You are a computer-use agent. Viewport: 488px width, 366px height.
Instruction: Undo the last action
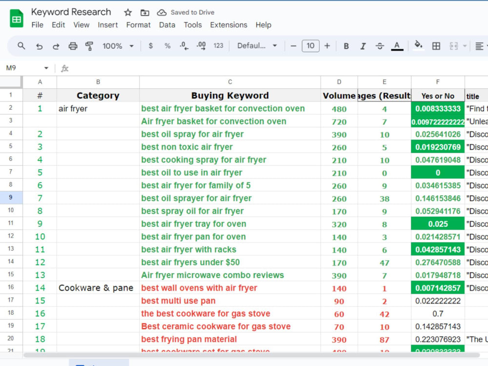point(39,46)
